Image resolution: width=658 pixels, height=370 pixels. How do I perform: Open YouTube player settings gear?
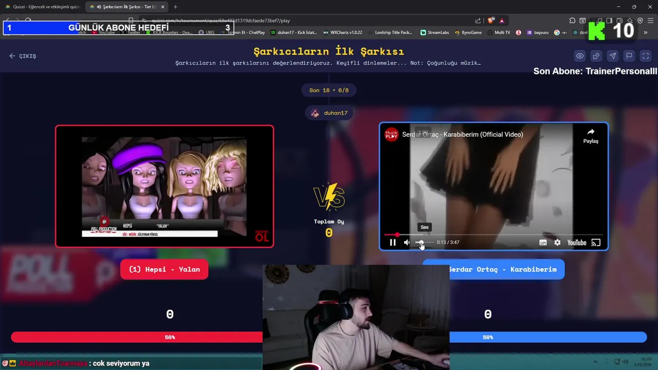coord(557,243)
